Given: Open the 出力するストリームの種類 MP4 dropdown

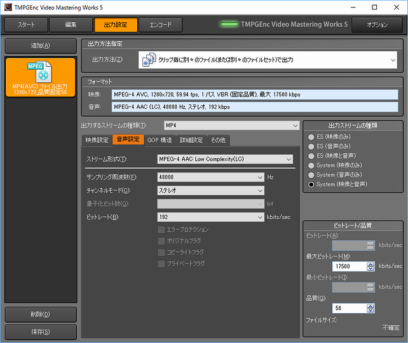Looking at the screenshot, I should click(x=231, y=126).
